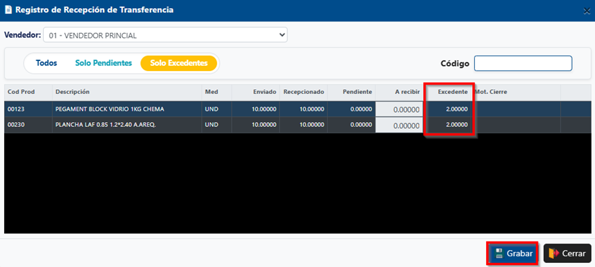This screenshot has height=267, width=595.
Task: Select the Todos filter tab
Action: click(x=46, y=63)
